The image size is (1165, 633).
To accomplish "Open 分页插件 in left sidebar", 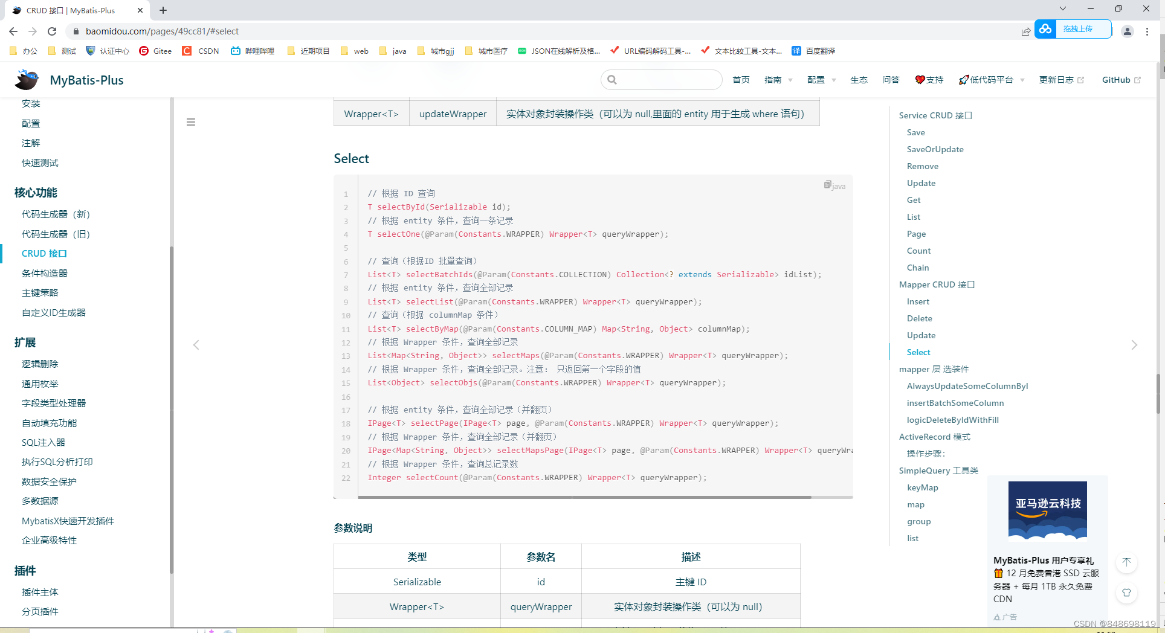I will point(40,611).
